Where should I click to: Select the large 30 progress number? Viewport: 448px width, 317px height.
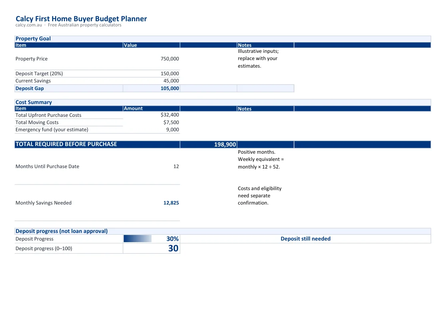point(173,249)
